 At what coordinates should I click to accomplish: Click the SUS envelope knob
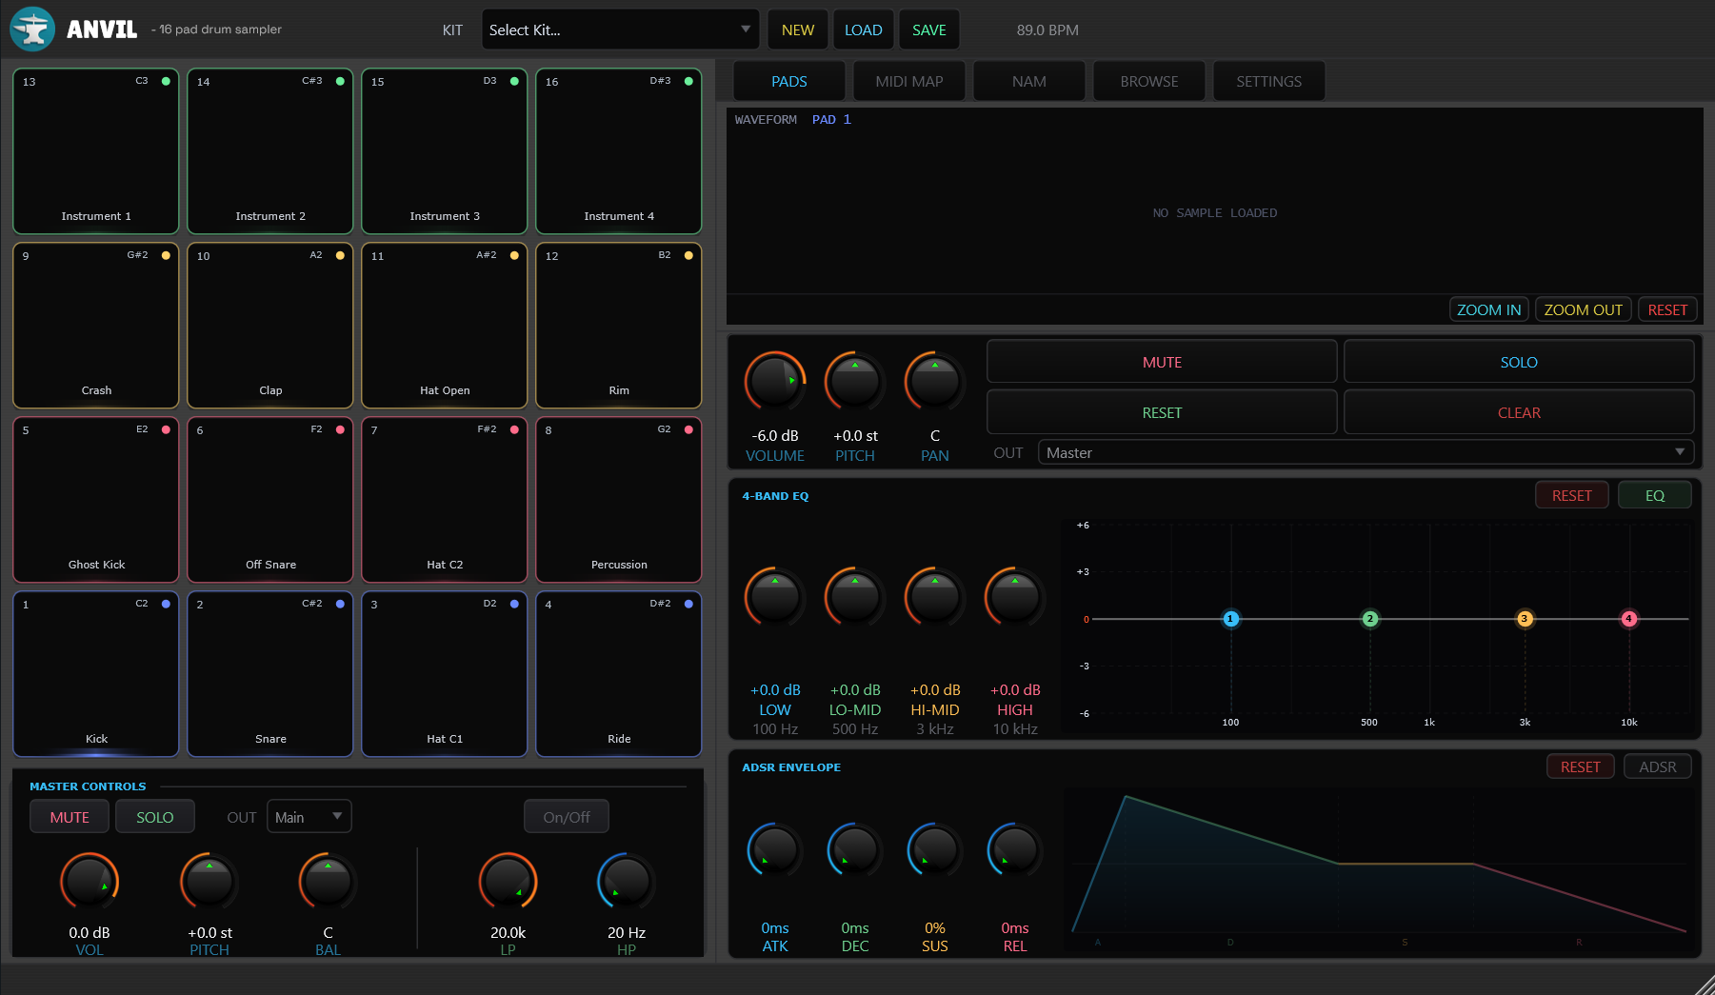[x=935, y=849]
